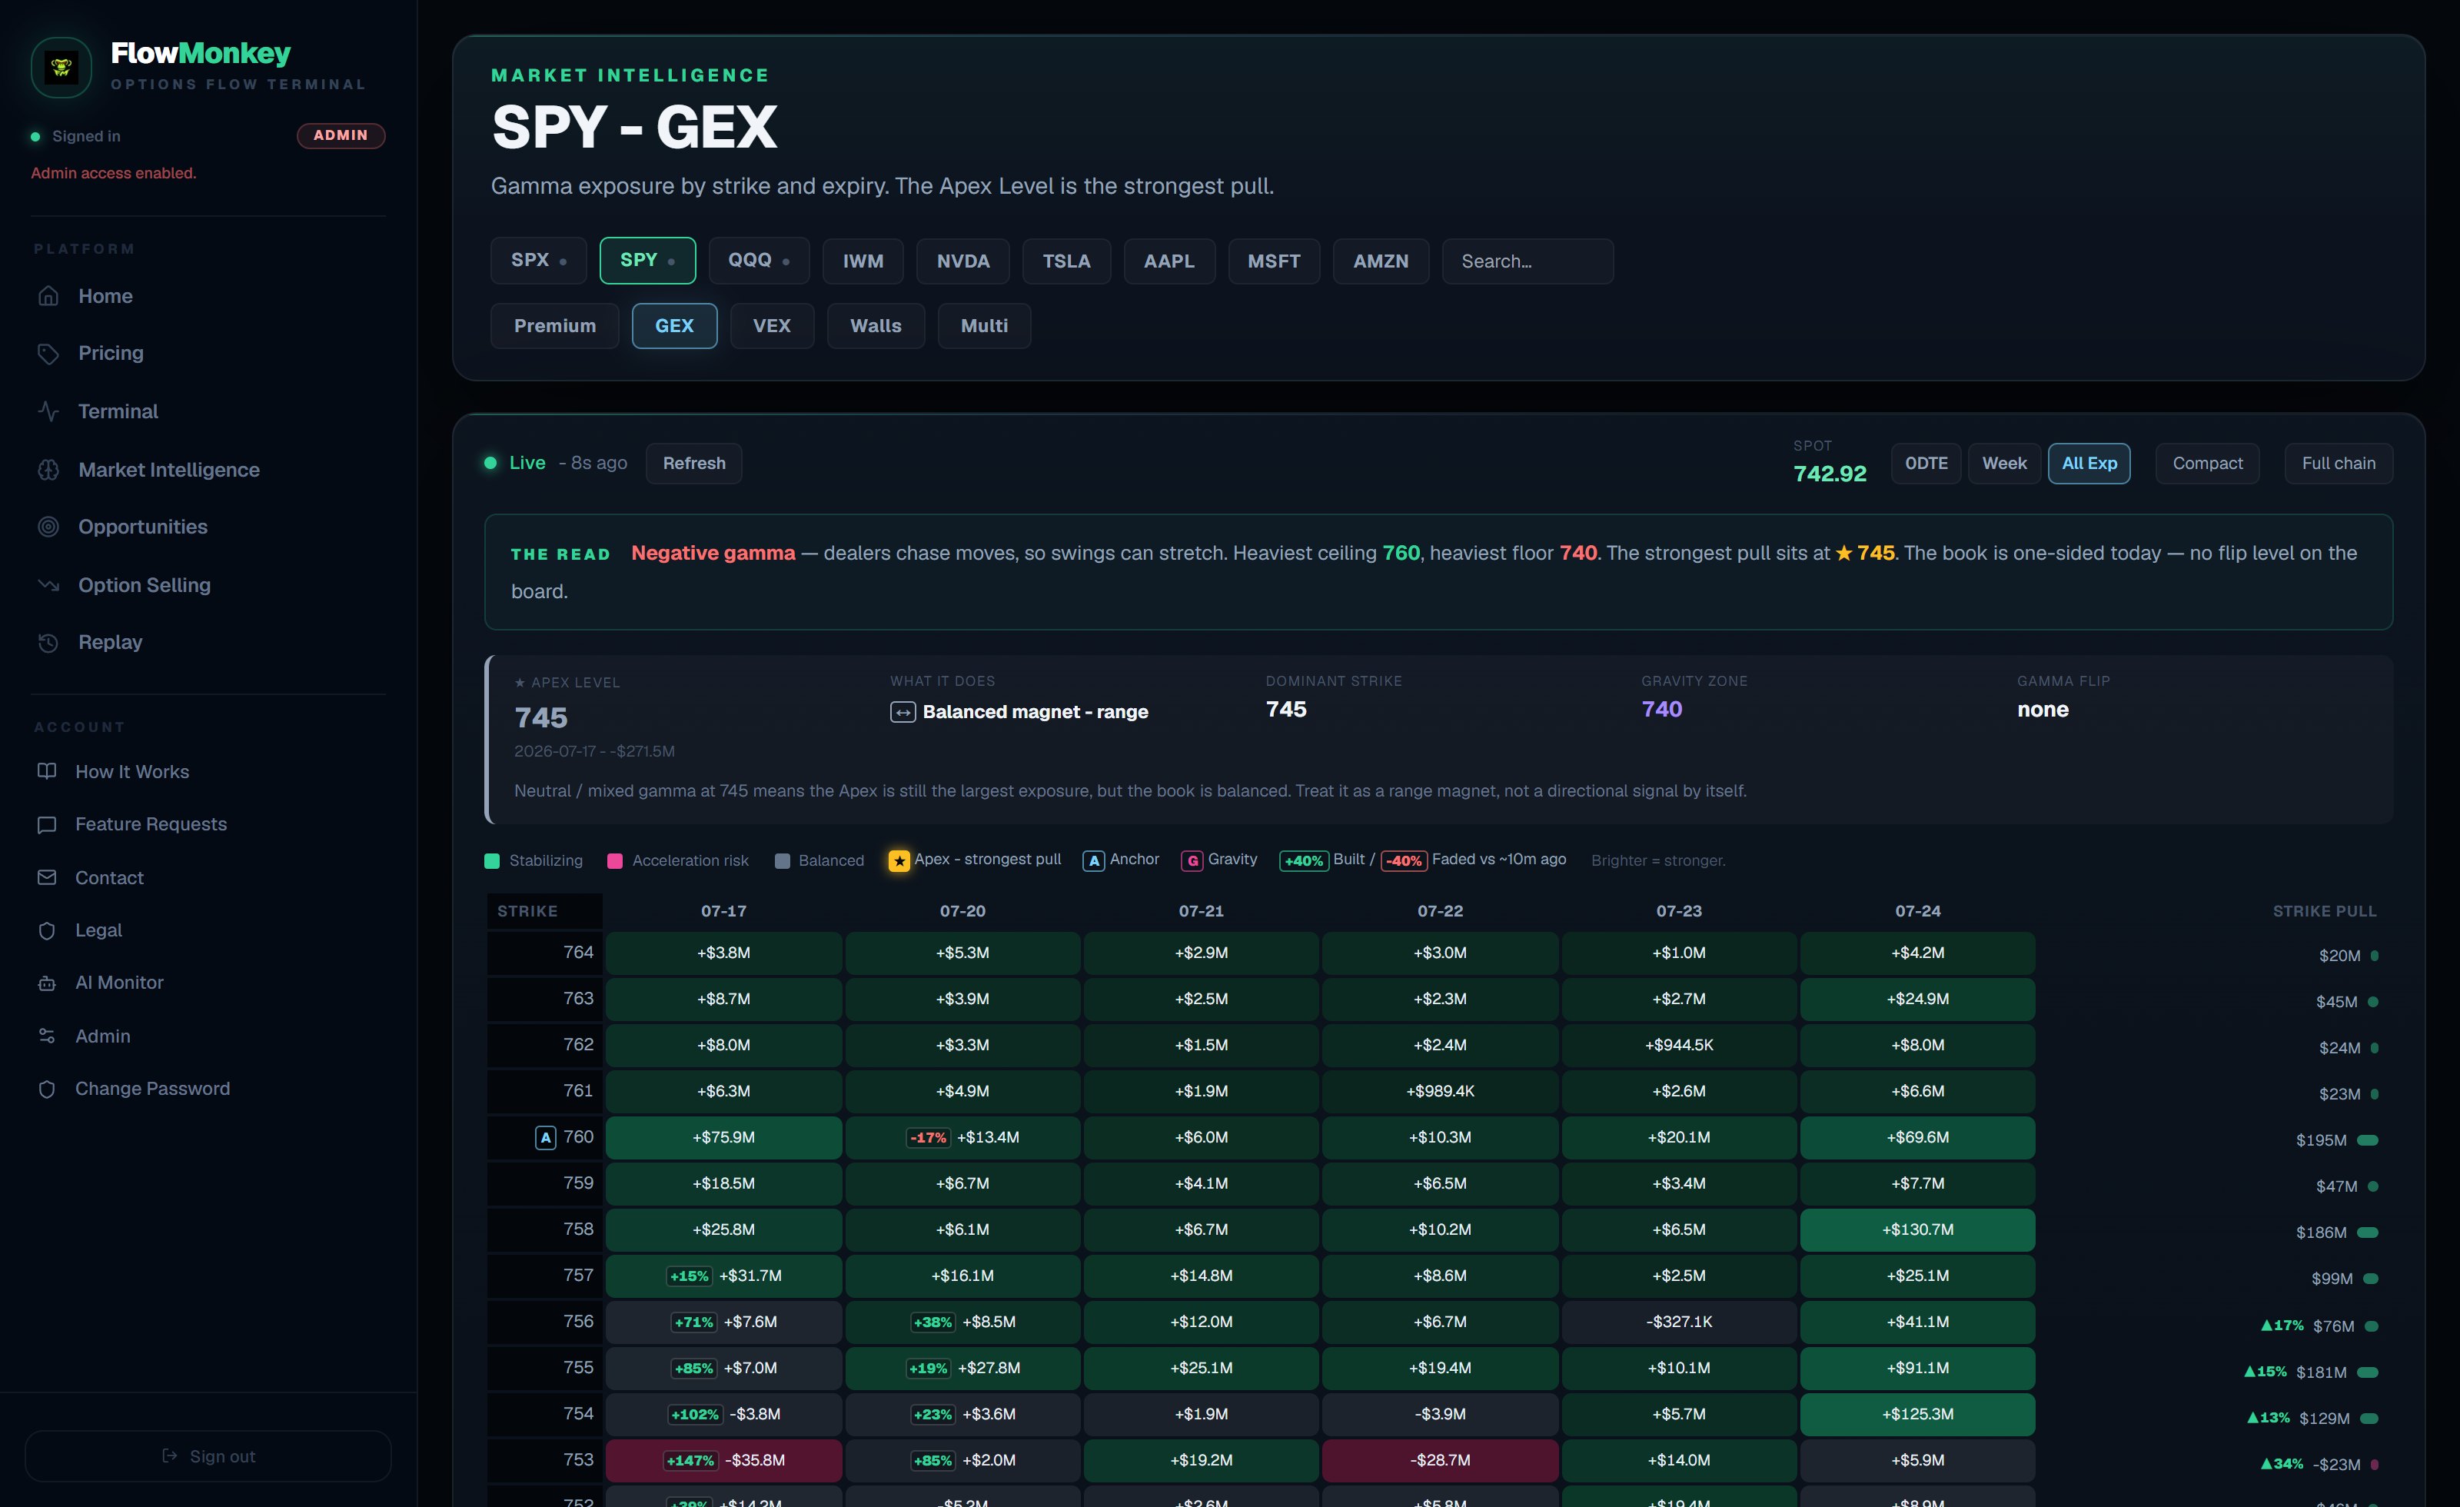This screenshot has height=1507, width=2460.
Task: Click the Refresh button
Action: click(694, 464)
